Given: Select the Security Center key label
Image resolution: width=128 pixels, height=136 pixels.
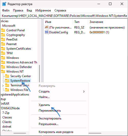Looking at the screenshot, I should click(x=21, y=76).
